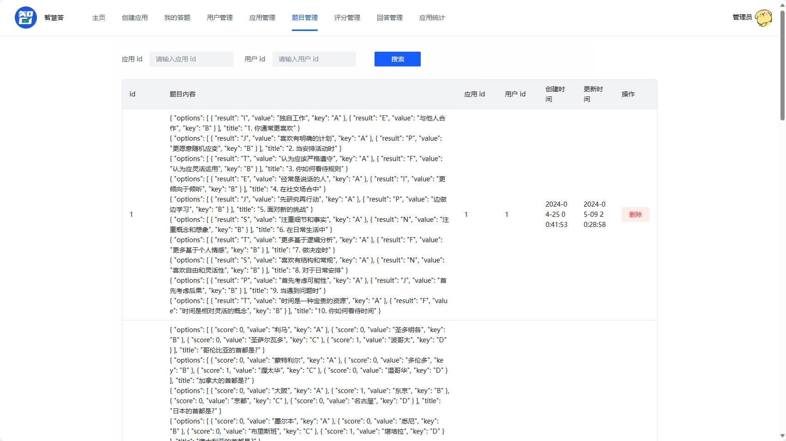786x441 pixels.
Task: Open user id link for row 1
Action: pyautogui.click(x=507, y=214)
